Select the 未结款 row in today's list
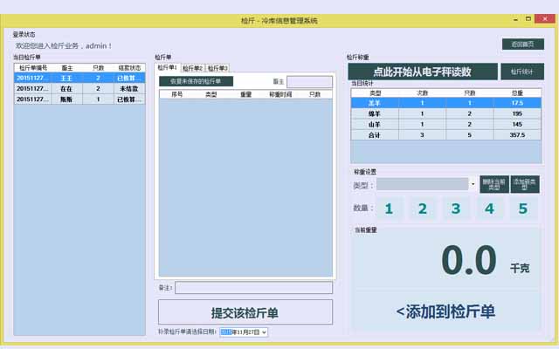Image resolution: width=559 pixels, height=349 pixels. click(x=79, y=88)
